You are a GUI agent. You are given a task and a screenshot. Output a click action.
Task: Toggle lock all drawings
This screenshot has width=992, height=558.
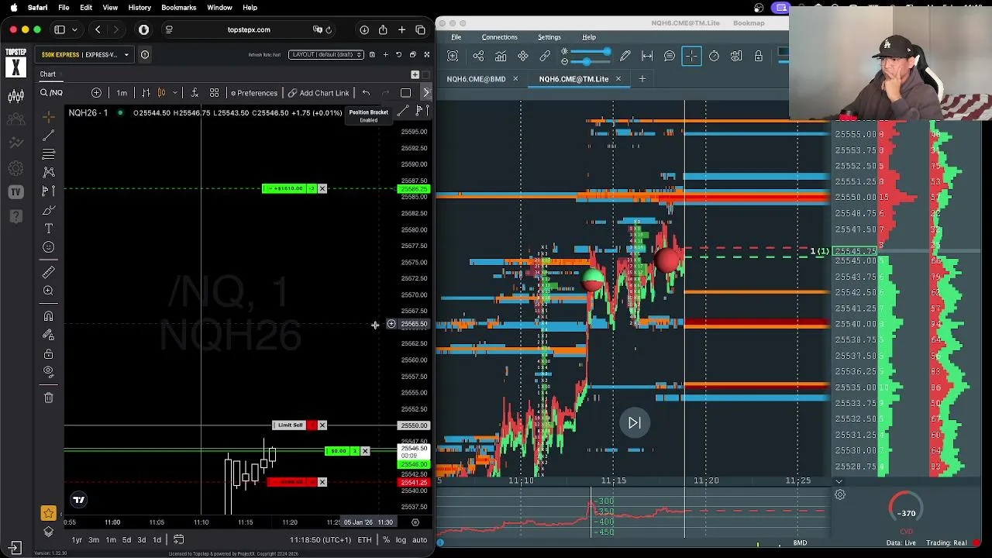[48, 353]
